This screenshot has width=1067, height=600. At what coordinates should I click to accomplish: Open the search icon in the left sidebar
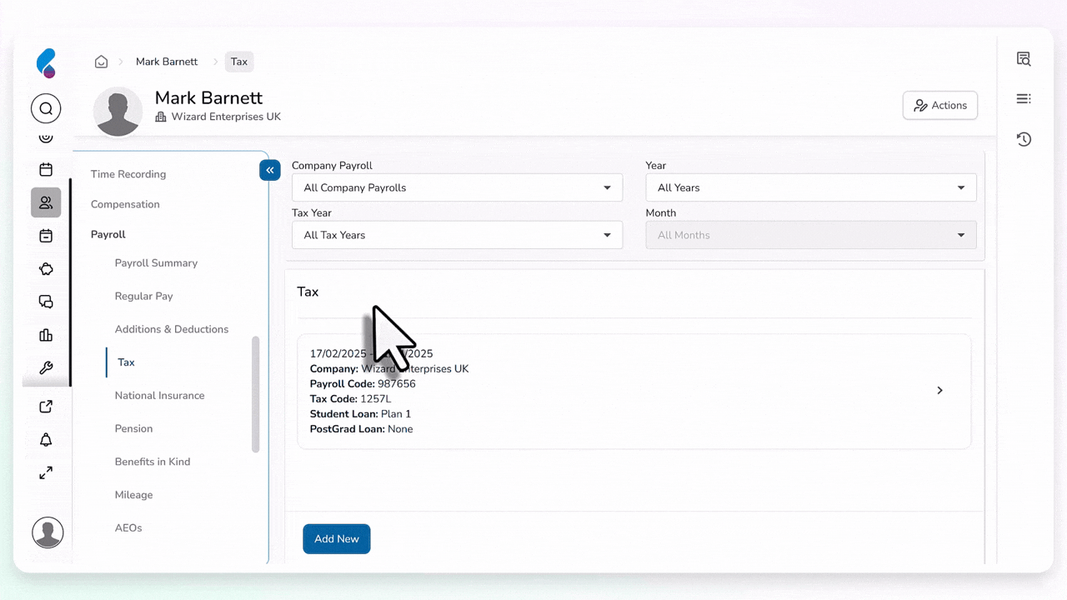tap(46, 108)
